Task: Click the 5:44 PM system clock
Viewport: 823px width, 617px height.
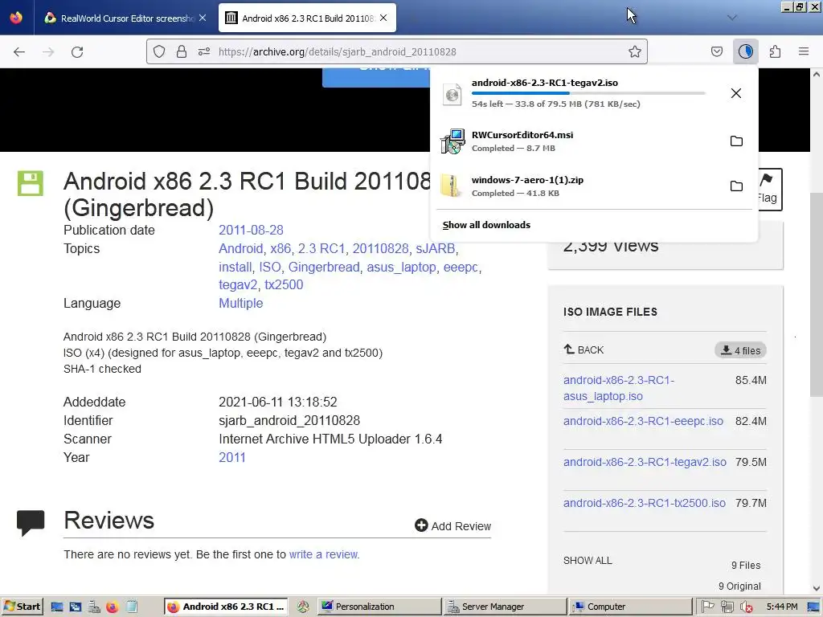Action: pos(781,607)
